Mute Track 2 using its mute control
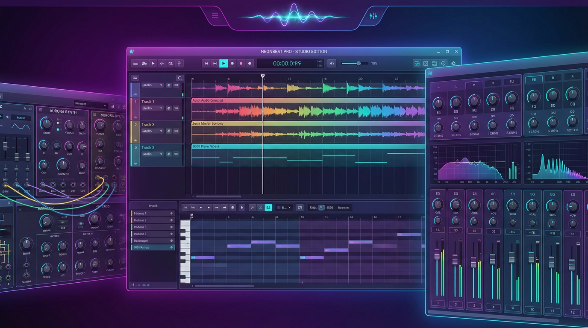The image size is (588, 328). [169, 131]
